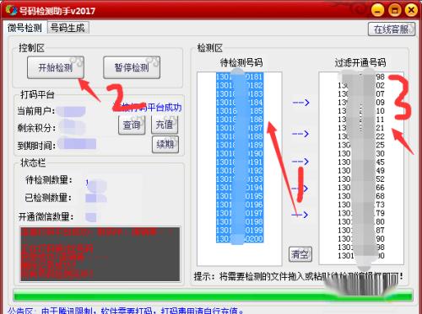The height and width of the screenshot is (314, 422).
Task: Select pending number ending in 0196
Action: [x=240, y=205]
